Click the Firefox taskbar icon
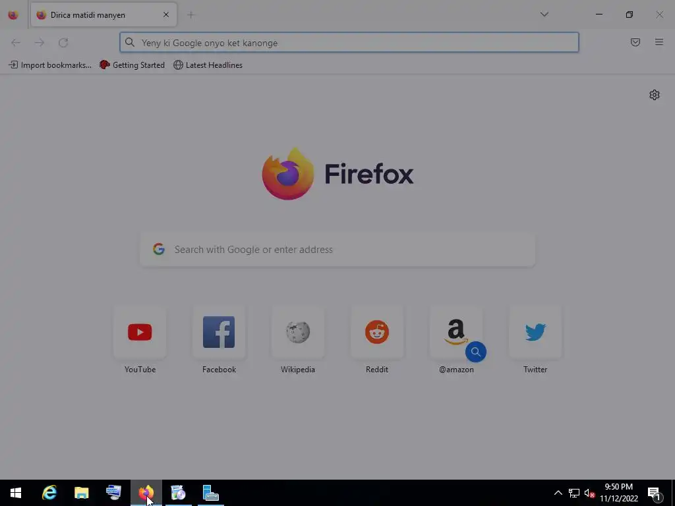The width and height of the screenshot is (675, 506). 146,493
